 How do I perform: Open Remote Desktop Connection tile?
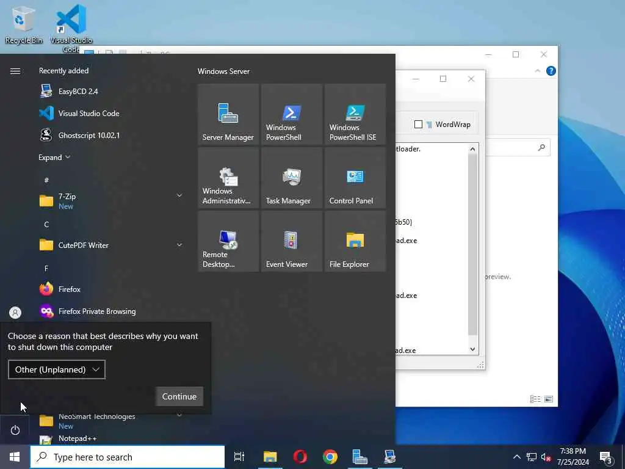(228, 241)
